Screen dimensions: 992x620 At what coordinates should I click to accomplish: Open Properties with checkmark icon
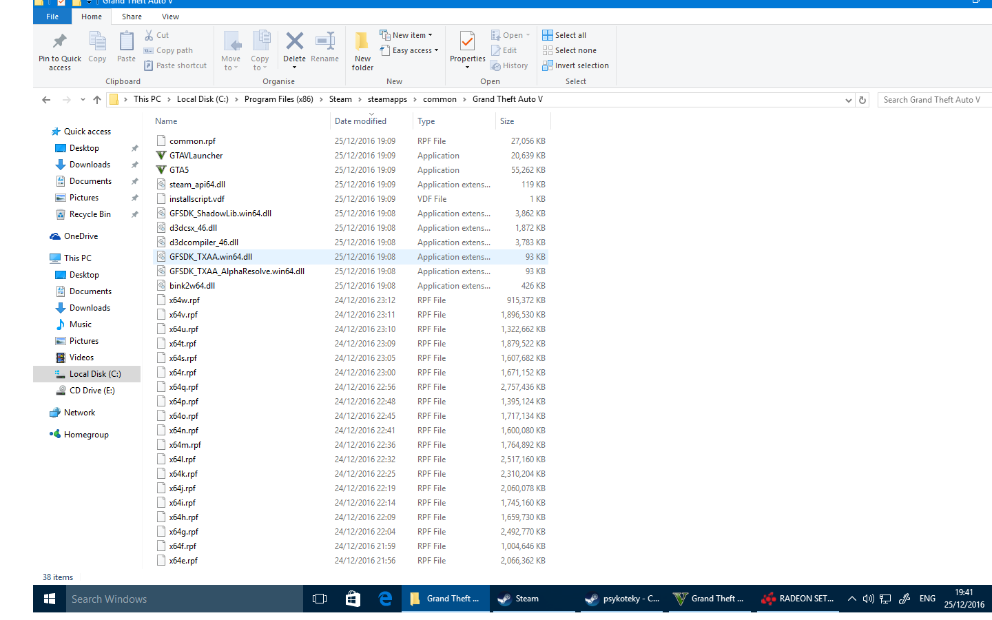pos(467,41)
